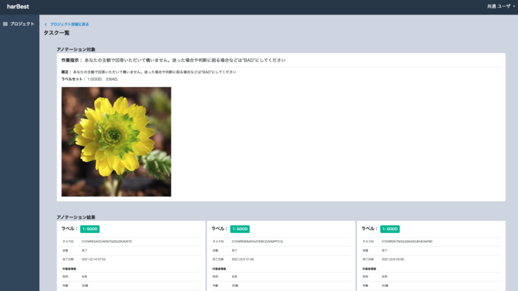Viewport: 518px width, 291px height.
Task: Click the 40歳 age value
Action: (385, 285)
